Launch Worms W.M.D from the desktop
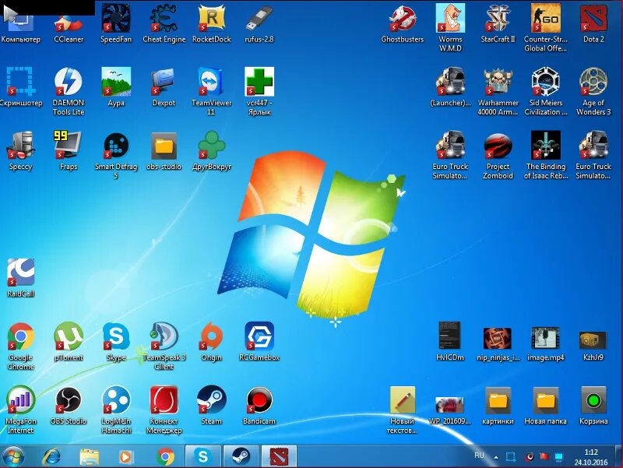The height and width of the screenshot is (468, 623). [x=450, y=28]
